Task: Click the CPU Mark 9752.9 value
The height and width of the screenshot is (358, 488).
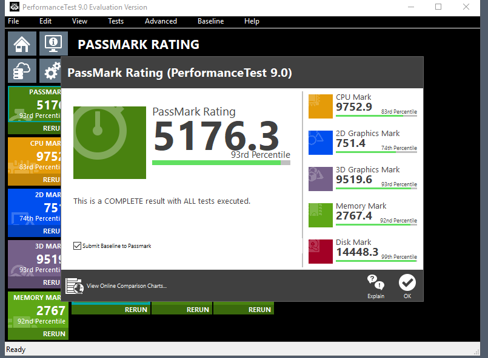Action: (354, 107)
